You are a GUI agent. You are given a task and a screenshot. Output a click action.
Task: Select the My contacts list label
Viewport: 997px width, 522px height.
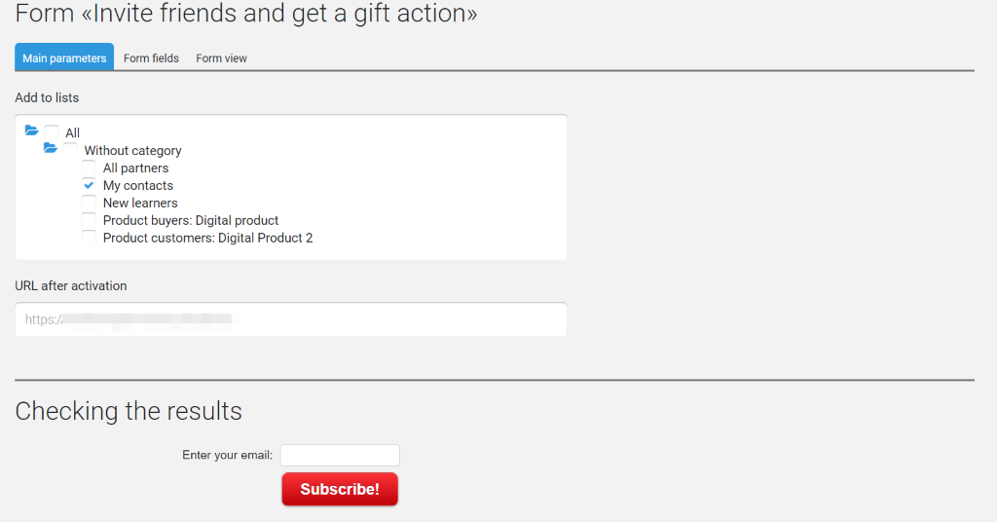[138, 186]
